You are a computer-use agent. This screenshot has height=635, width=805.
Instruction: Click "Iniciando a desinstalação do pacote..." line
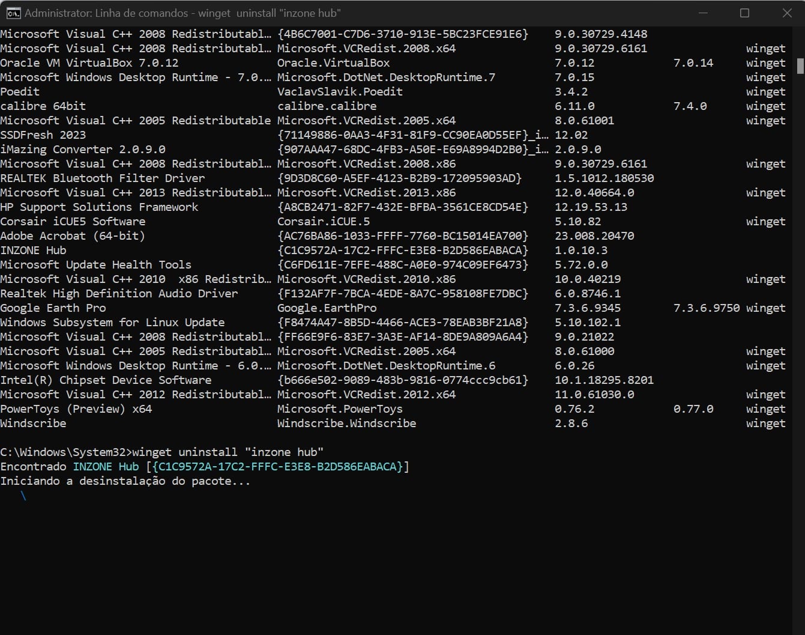pos(125,481)
